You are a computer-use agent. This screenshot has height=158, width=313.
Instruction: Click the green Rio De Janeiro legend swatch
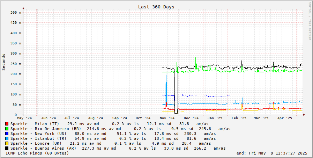point(7,129)
